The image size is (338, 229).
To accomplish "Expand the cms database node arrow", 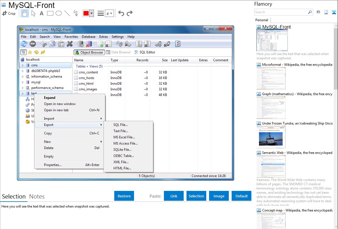I will point(23,65).
